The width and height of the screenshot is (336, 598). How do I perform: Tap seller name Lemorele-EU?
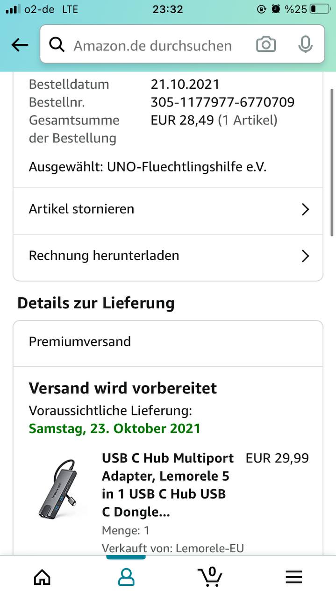click(210, 548)
